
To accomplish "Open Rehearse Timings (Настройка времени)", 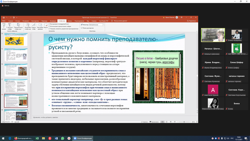I will tap(40, 26).
